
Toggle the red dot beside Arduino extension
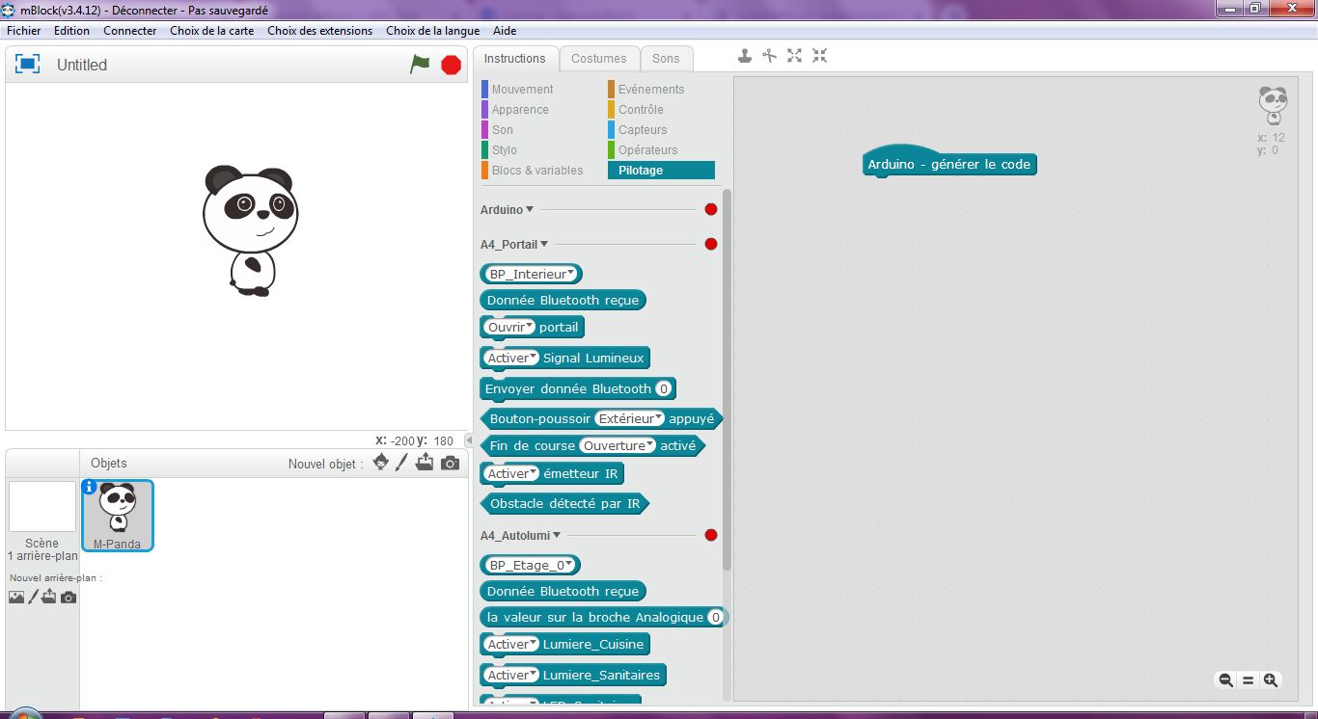[711, 209]
